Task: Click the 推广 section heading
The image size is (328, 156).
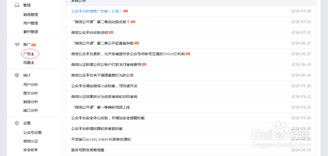Action: [27, 44]
